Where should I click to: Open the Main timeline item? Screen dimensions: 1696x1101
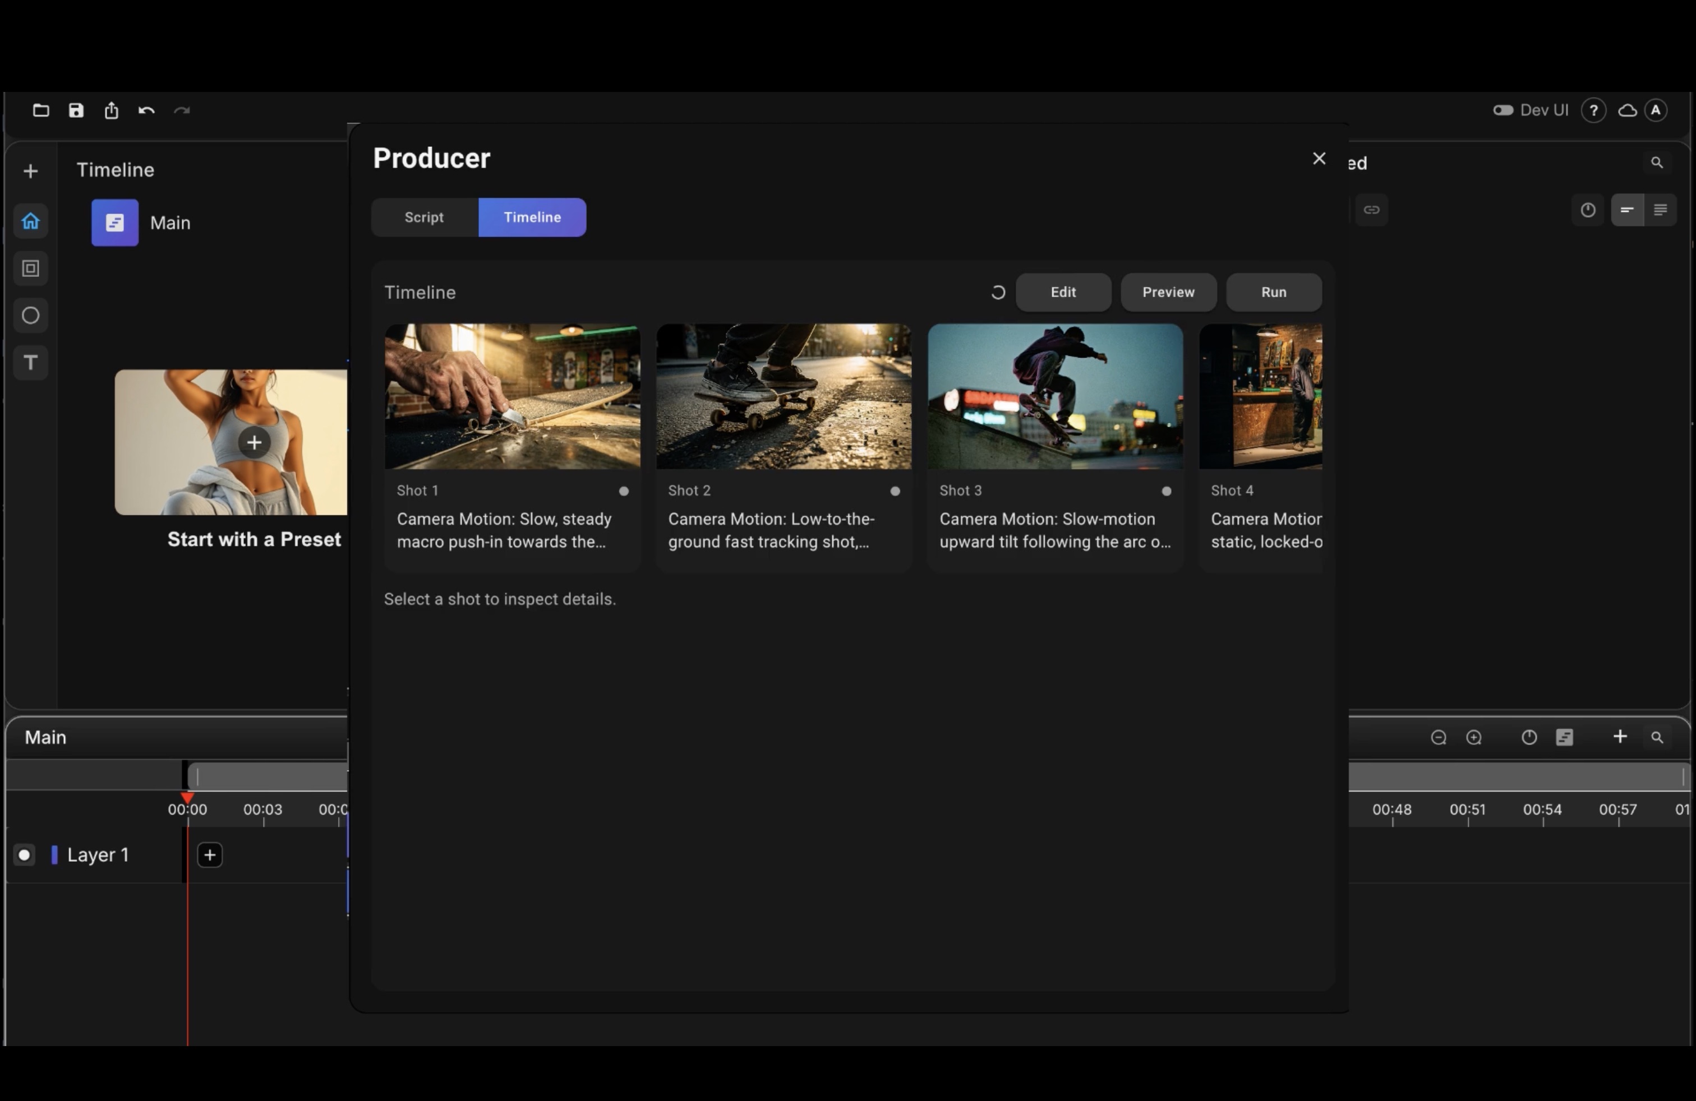coord(142,223)
